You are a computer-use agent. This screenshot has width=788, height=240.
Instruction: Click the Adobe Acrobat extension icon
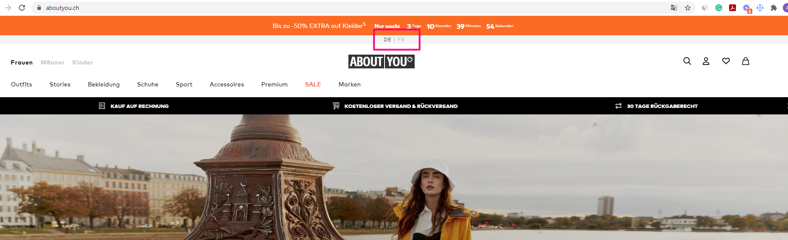[x=733, y=8]
